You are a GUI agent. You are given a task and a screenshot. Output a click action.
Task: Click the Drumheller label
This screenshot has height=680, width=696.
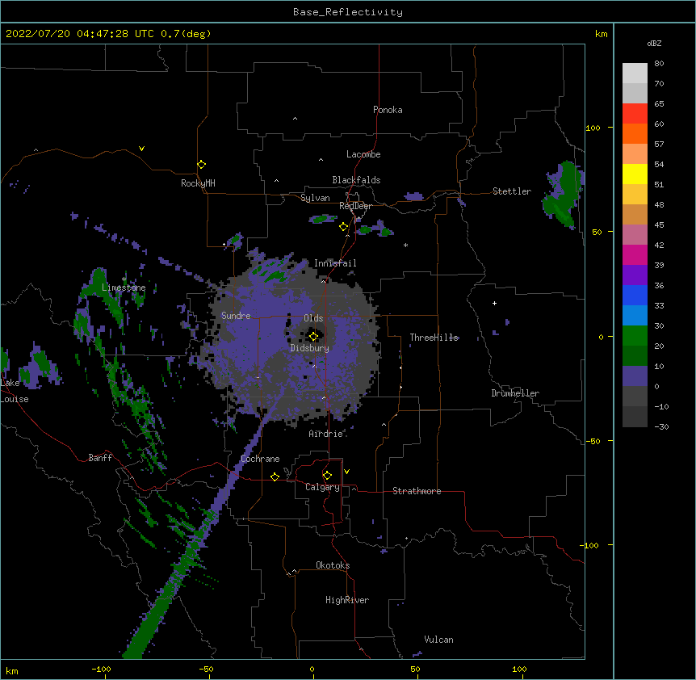[515, 393]
